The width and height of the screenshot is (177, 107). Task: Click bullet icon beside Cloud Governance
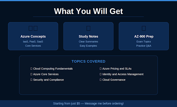[100, 80]
